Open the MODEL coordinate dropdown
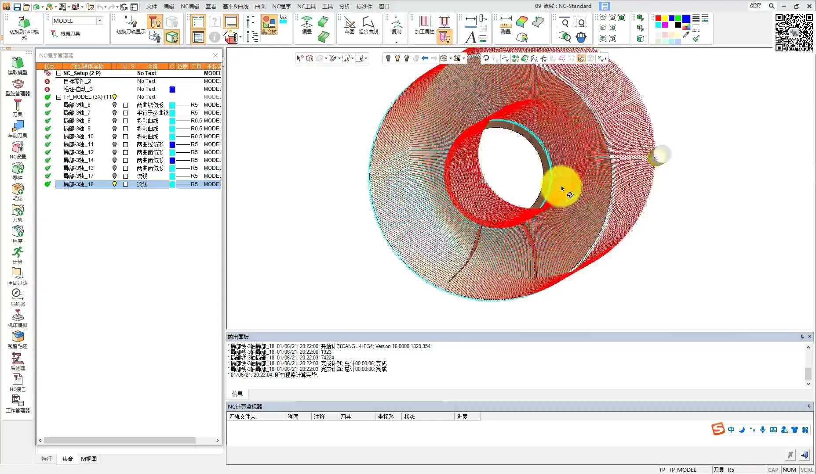The width and height of the screenshot is (816, 474). (x=100, y=21)
